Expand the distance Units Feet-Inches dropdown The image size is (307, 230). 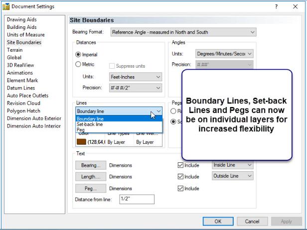tap(136, 77)
